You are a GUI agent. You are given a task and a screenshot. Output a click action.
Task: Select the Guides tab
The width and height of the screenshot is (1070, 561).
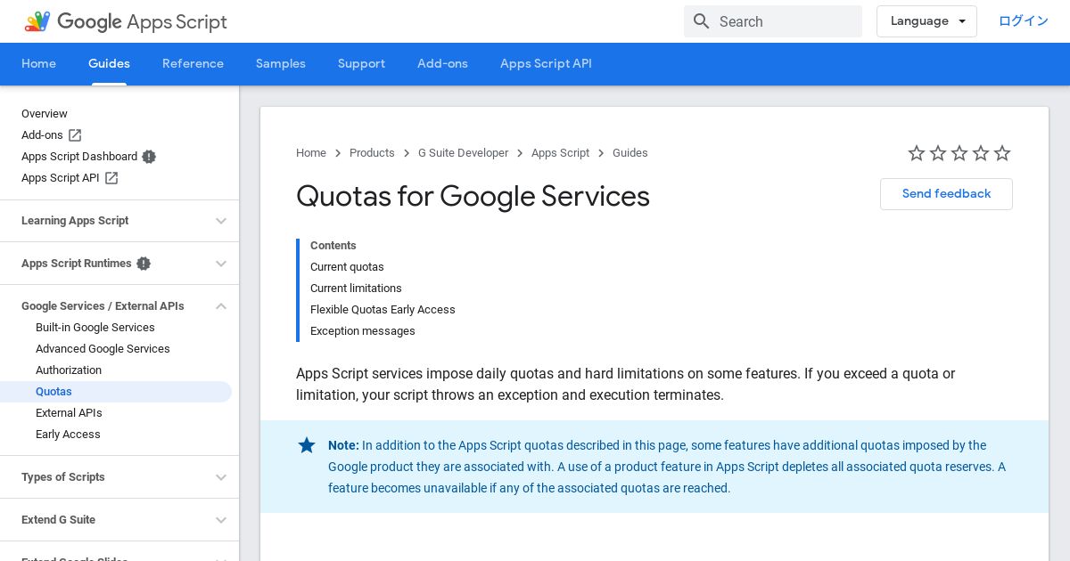109,64
